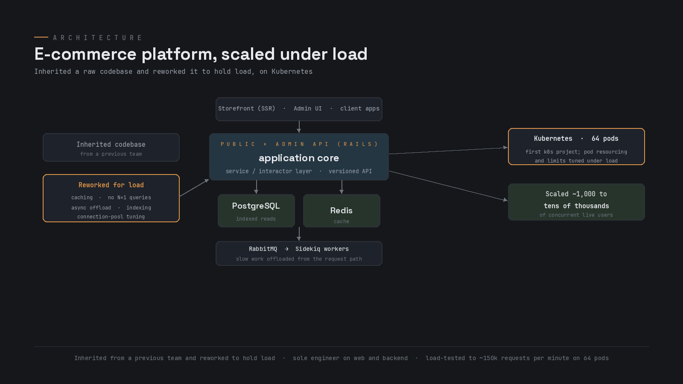Click 'service / interactor layer' text
683x384 pixels.
[x=269, y=171]
